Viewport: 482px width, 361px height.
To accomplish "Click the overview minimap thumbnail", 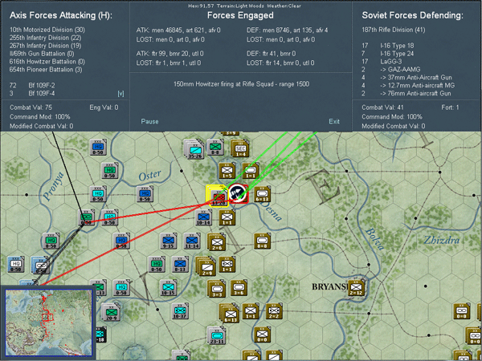I will point(48,322).
